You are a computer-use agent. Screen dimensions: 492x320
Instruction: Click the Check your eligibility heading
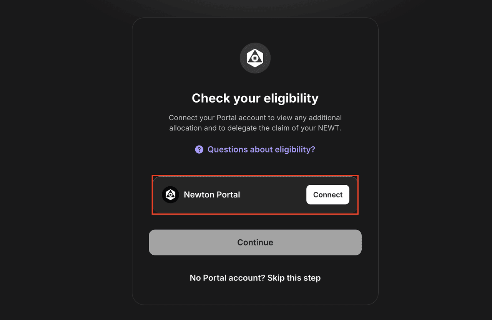tap(255, 98)
